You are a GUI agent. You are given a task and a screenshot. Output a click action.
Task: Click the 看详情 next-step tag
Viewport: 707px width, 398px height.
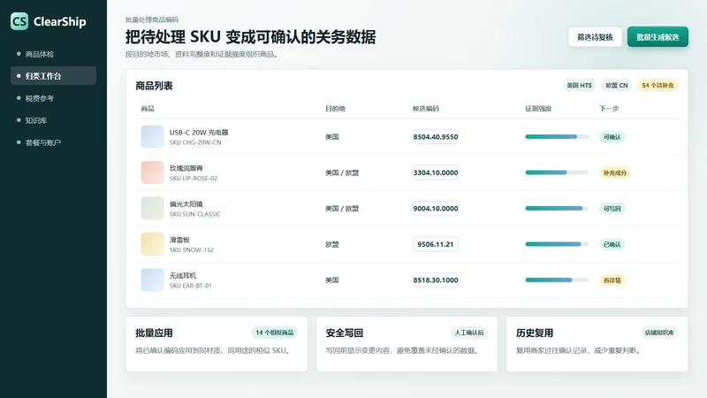[x=612, y=279]
